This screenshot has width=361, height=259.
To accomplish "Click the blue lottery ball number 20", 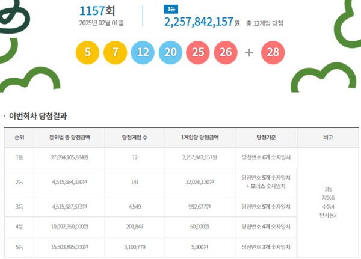I will point(170,52).
